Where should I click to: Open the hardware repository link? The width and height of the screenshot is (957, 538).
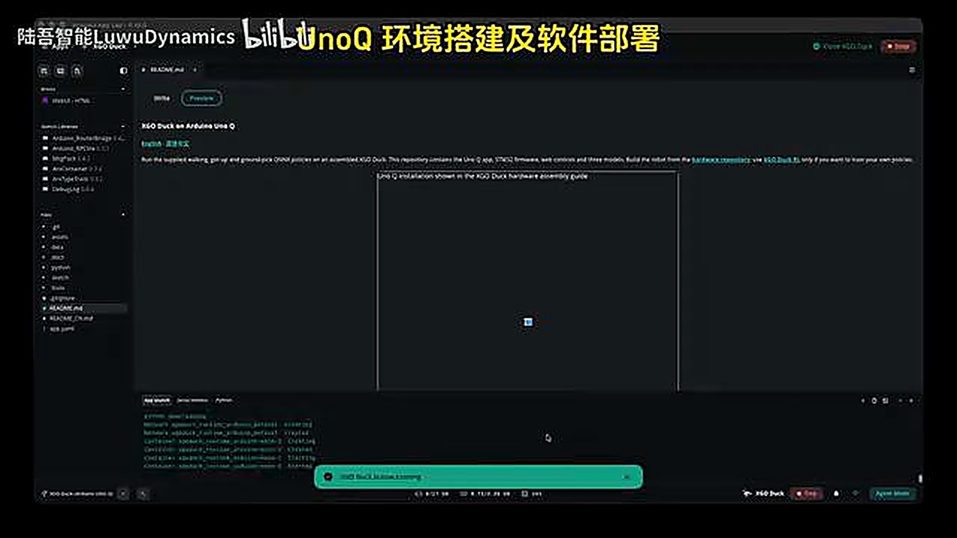point(721,160)
